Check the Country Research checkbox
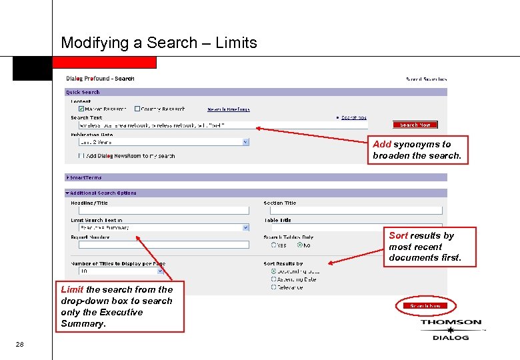Viewport: 520px width, 360px height. tap(137, 109)
